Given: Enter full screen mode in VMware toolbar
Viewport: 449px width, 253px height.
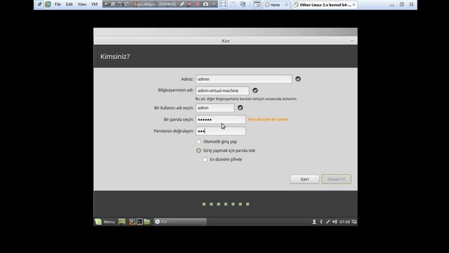Looking at the screenshot, I should tap(223, 4).
